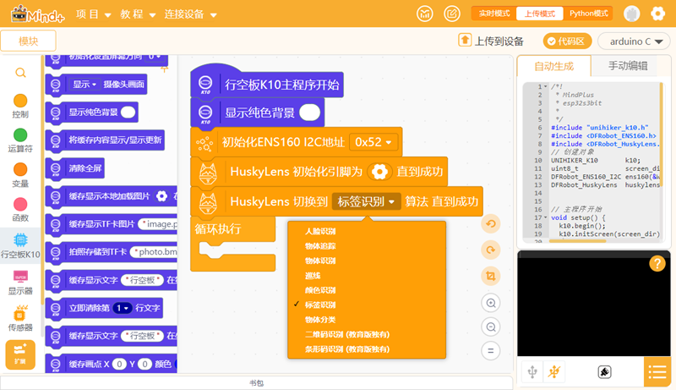The image size is (676, 390).
Task: Open the 标签识别 algorithm dropdown
Action: coord(366,201)
